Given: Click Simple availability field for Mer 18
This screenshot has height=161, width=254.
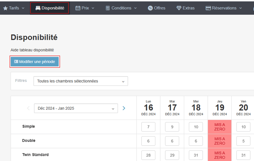Looking at the screenshot, I should (x=196, y=127).
